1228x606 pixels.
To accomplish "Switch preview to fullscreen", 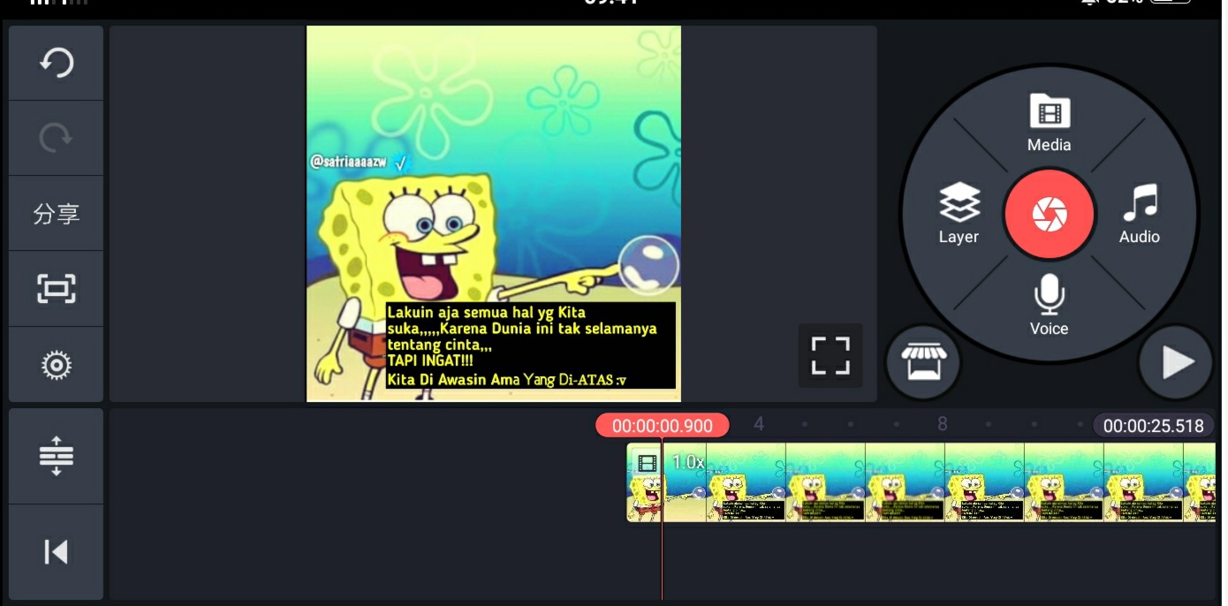I will [830, 356].
